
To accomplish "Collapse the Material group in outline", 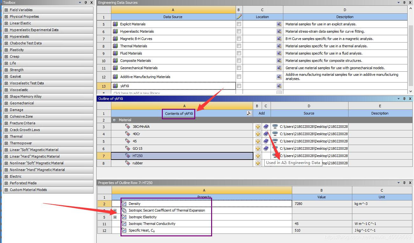I will pos(114,120).
